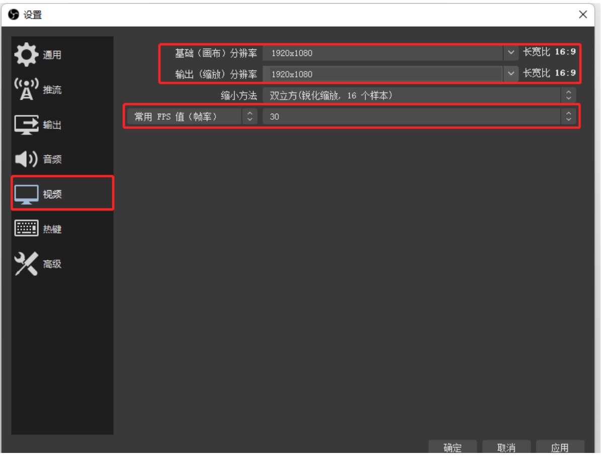This screenshot has width=601, height=460.
Task: Click the 缩小方法 label
Action: click(x=239, y=96)
